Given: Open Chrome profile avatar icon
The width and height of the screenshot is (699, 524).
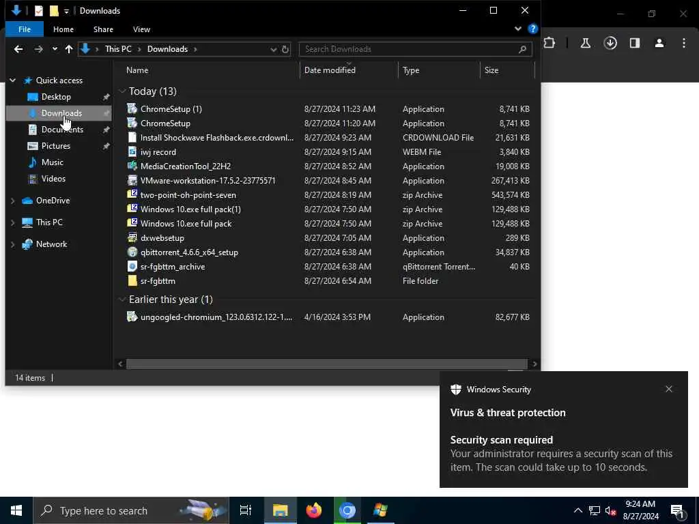Looking at the screenshot, I should point(659,43).
